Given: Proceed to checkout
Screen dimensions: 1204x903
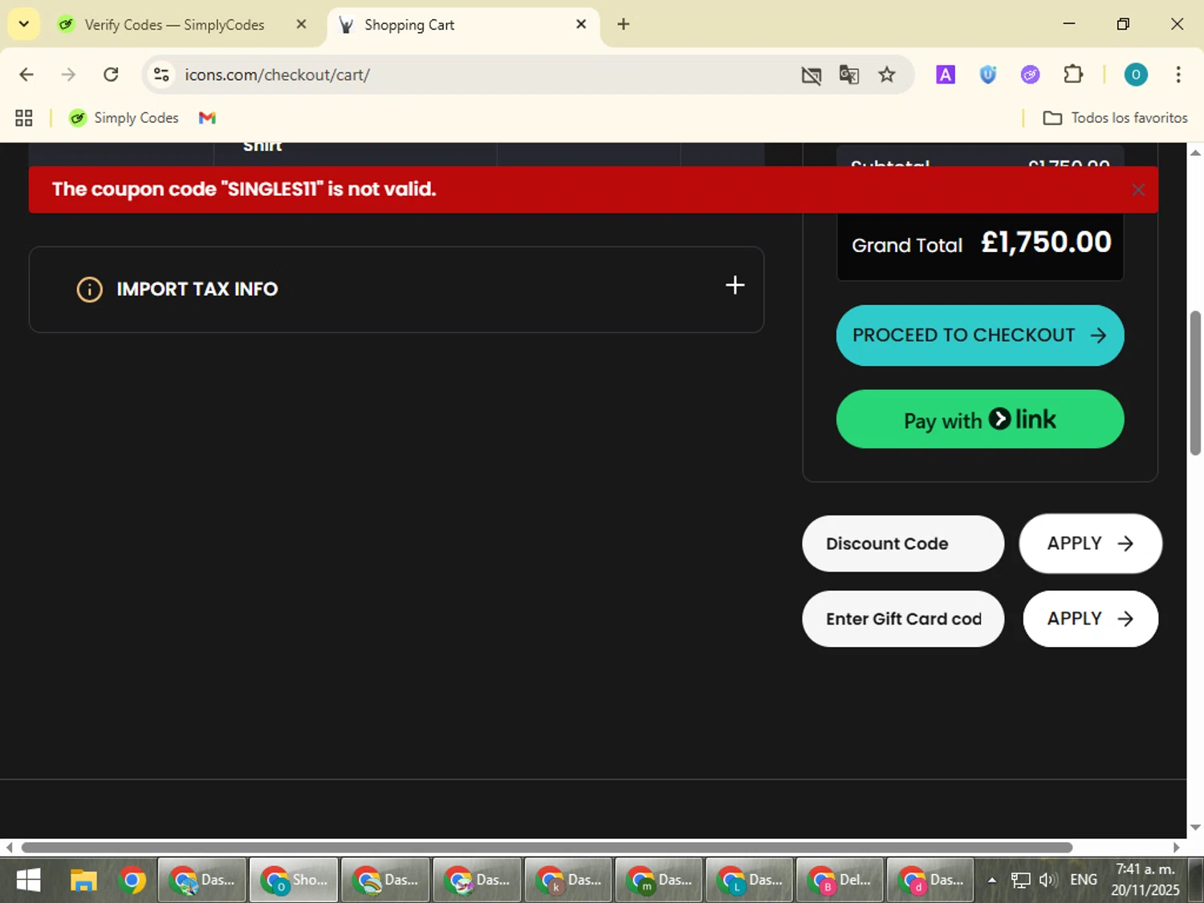Looking at the screenshot, I should [x=980, y=336].
